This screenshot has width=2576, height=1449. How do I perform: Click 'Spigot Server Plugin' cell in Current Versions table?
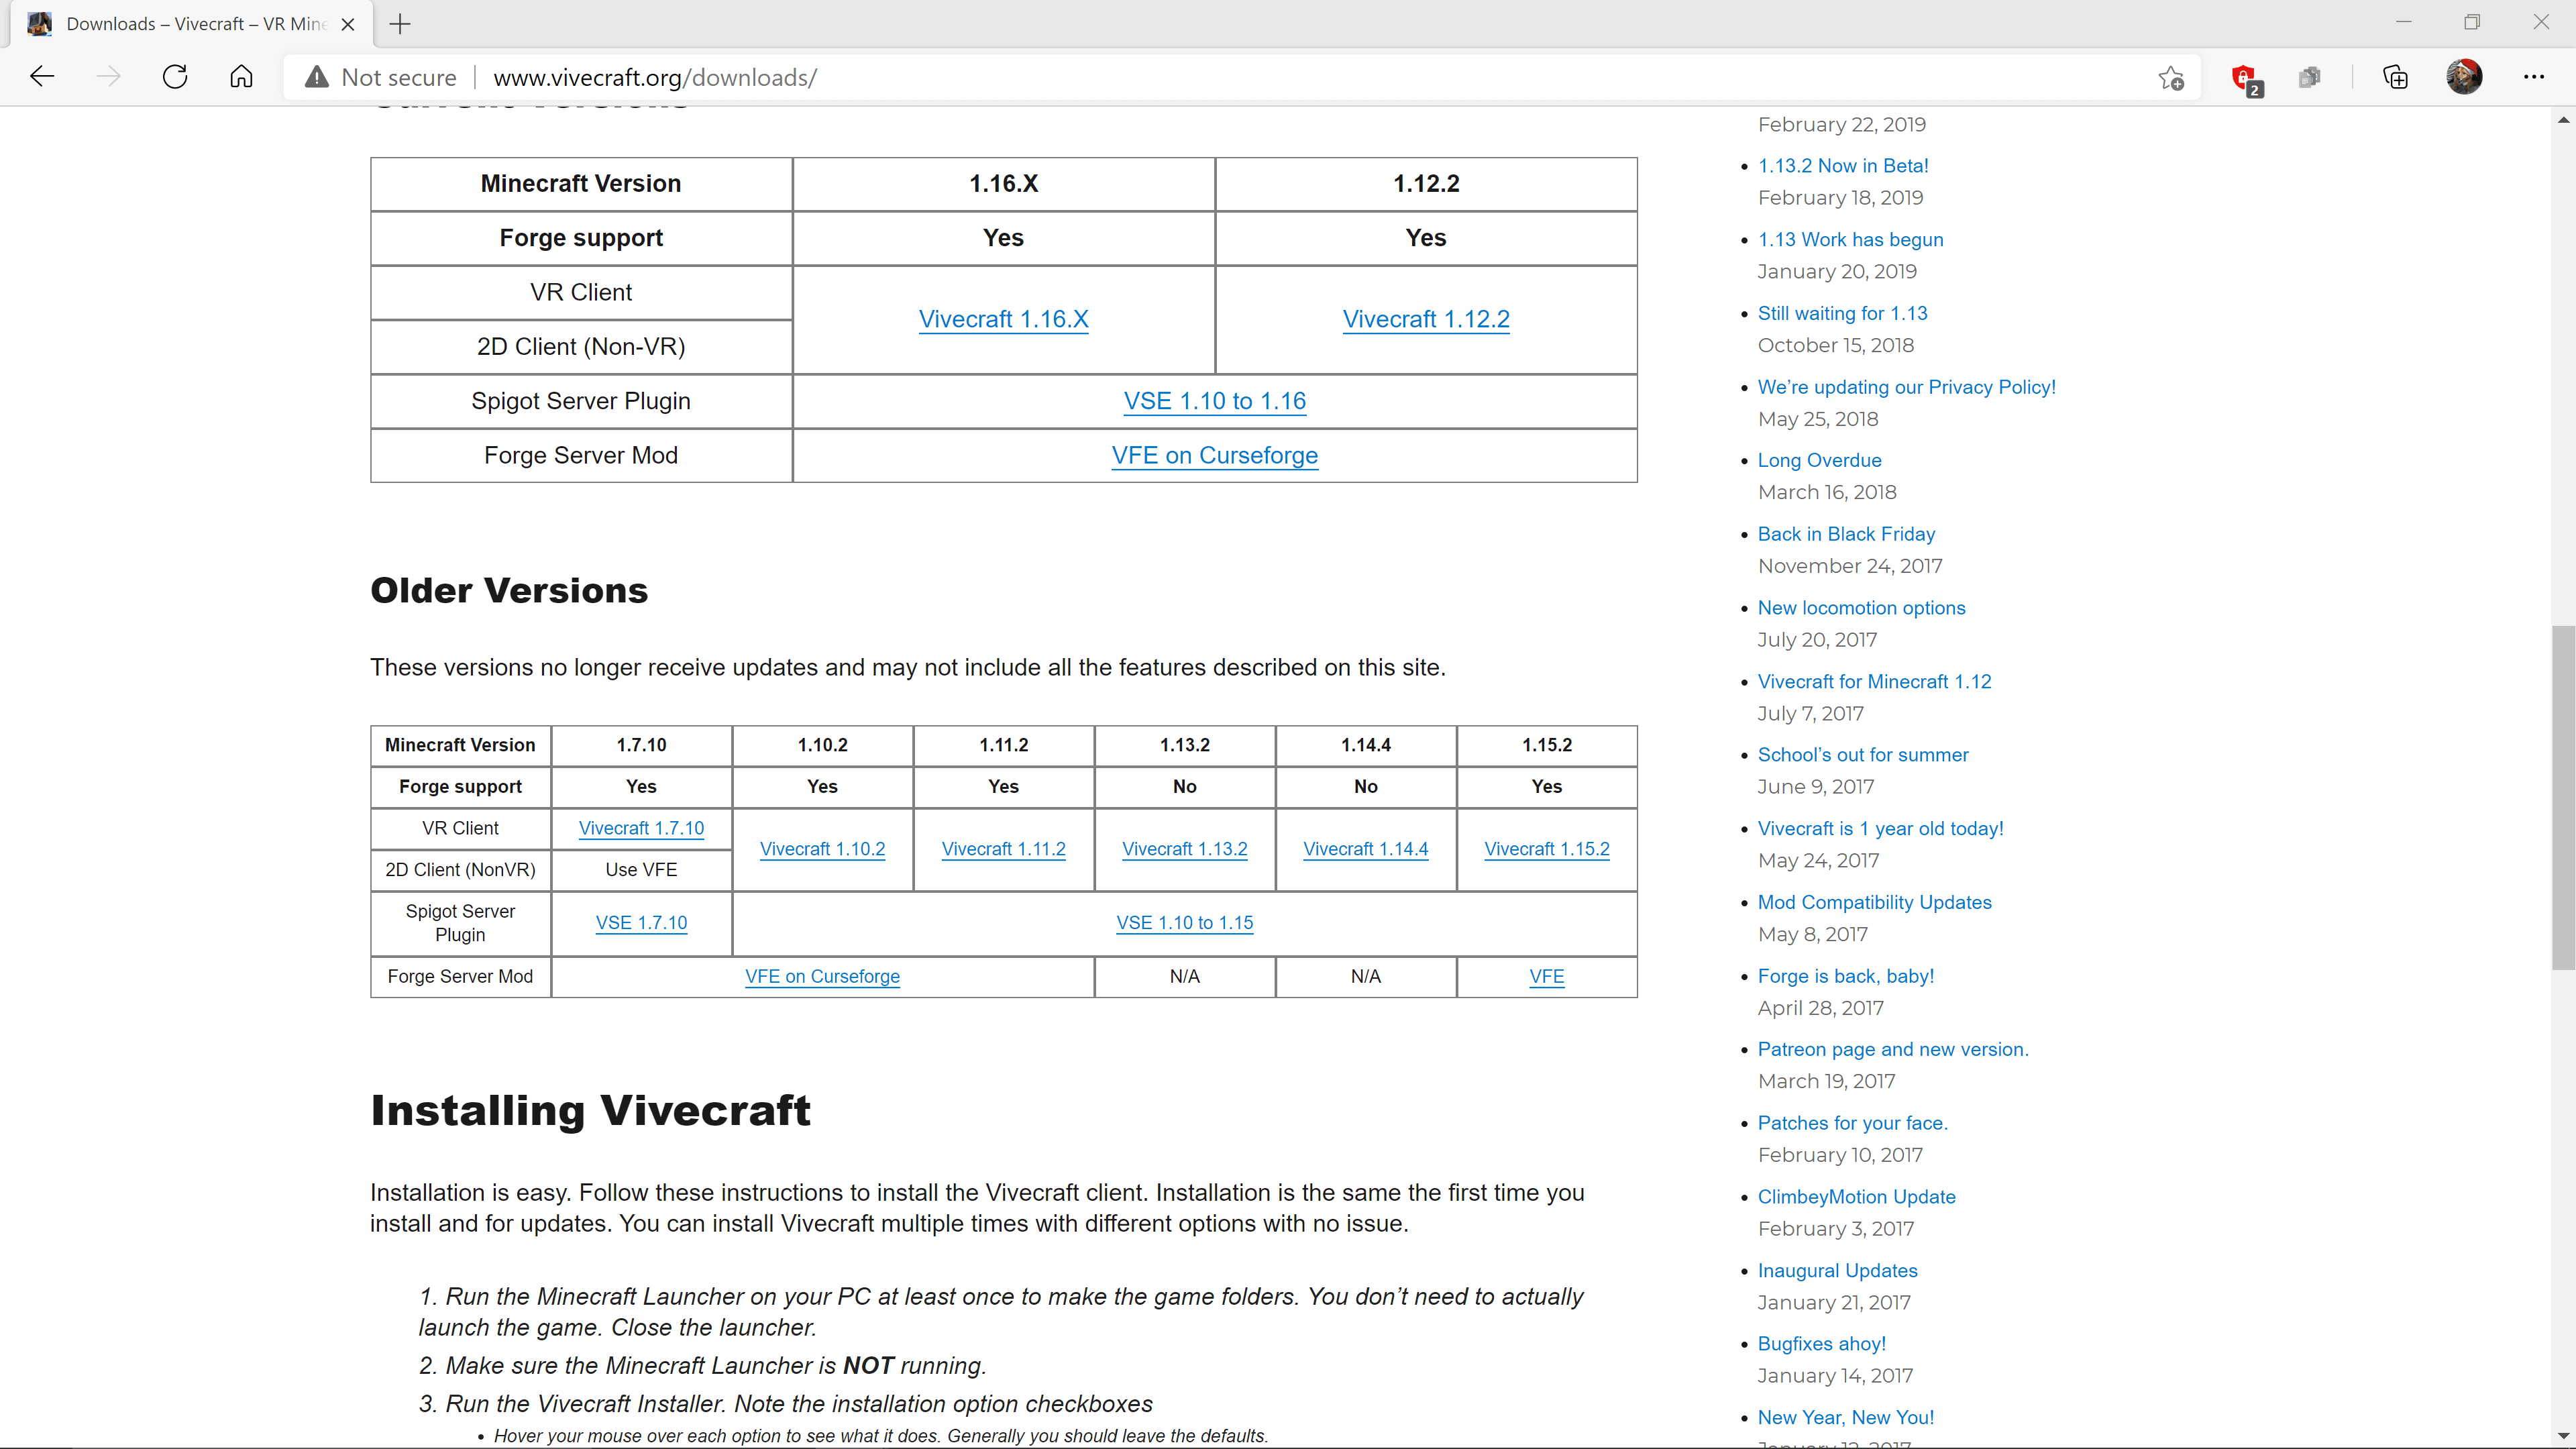tap(581, 401)
